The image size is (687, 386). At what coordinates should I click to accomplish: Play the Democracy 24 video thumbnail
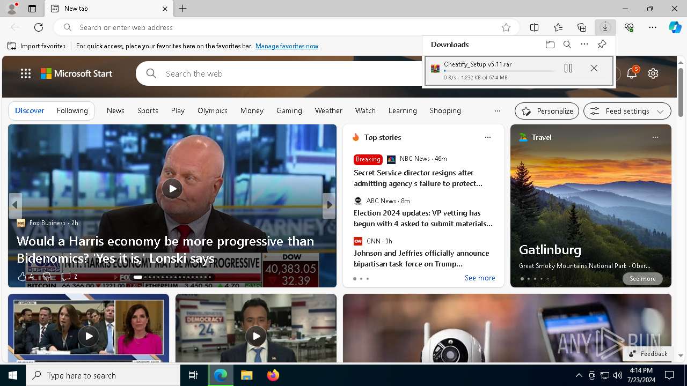pyautogui.click(x=256, y=336)
